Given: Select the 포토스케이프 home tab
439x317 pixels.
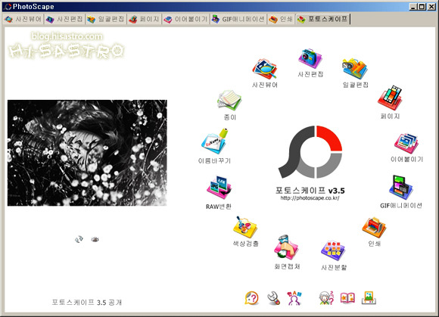Looking at the screenshot, I should (x=322, y=19).
